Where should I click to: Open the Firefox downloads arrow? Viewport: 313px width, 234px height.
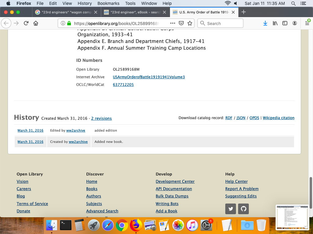[x=265, y=23]
